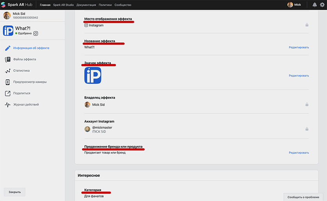The height and width of the screenshot is (201, 327).
Task: Click the Mick Sid avatar in sidebar
Action: (x=7, y=15)
